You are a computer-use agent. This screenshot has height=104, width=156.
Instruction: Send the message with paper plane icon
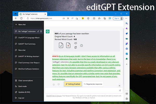pos(120,90)
